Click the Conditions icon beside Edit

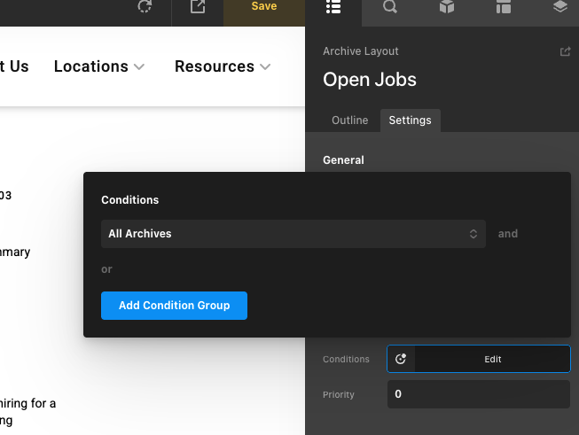[x=401, y=359]
